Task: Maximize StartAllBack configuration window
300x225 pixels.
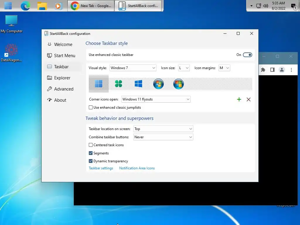Action: (x=238, y=33)
